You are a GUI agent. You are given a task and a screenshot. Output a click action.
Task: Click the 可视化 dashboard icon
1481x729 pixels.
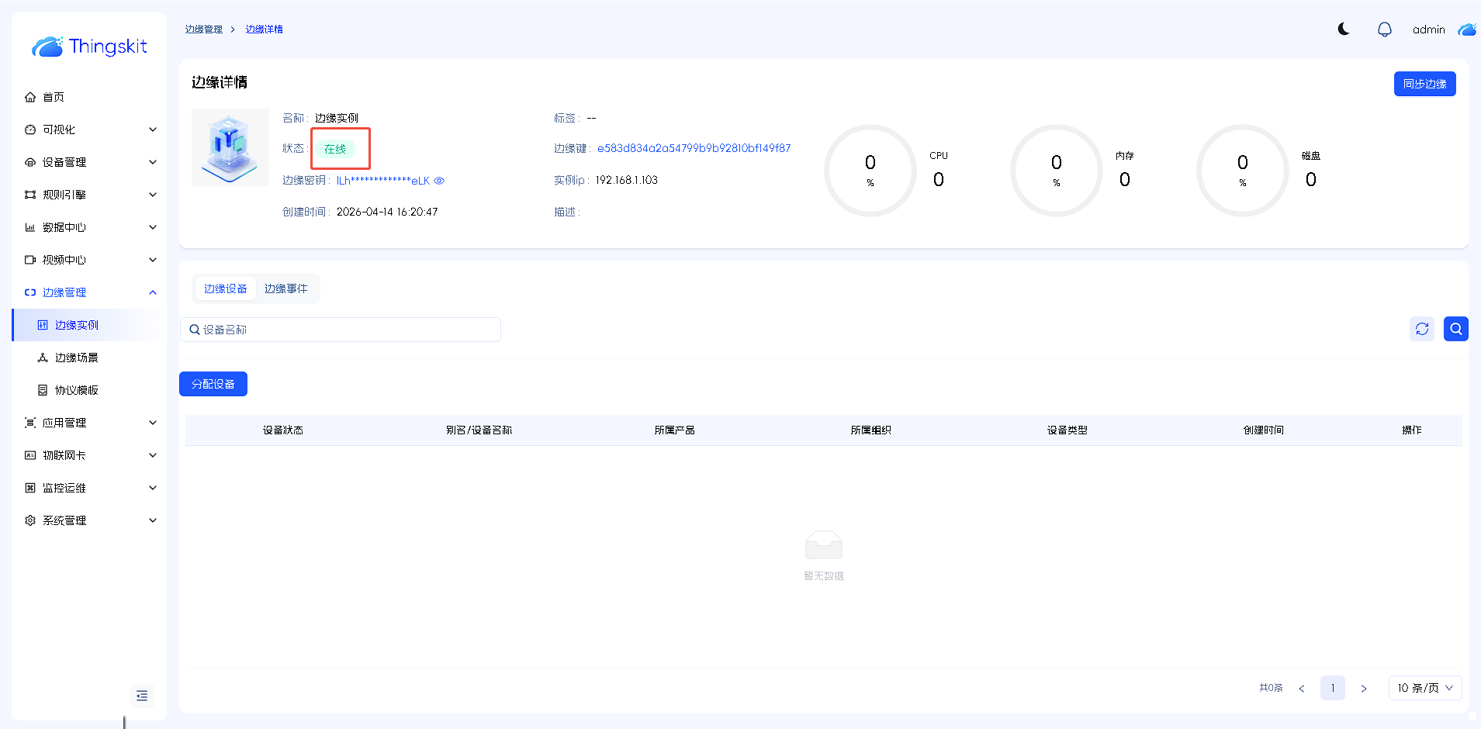[30, 130]
